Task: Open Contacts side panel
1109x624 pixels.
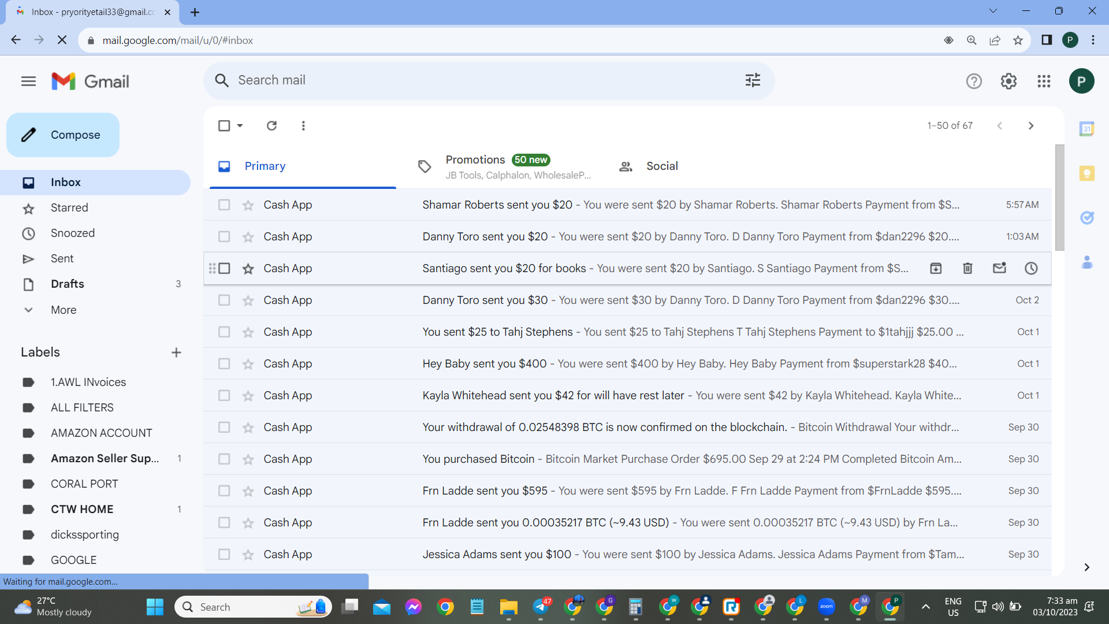Action: pyautogui.click(x=1087, y=262)
